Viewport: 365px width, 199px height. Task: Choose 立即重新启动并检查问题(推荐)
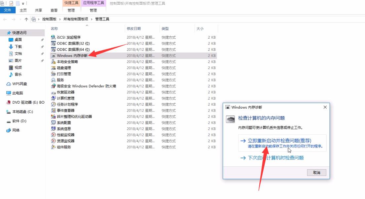[282, 143]
